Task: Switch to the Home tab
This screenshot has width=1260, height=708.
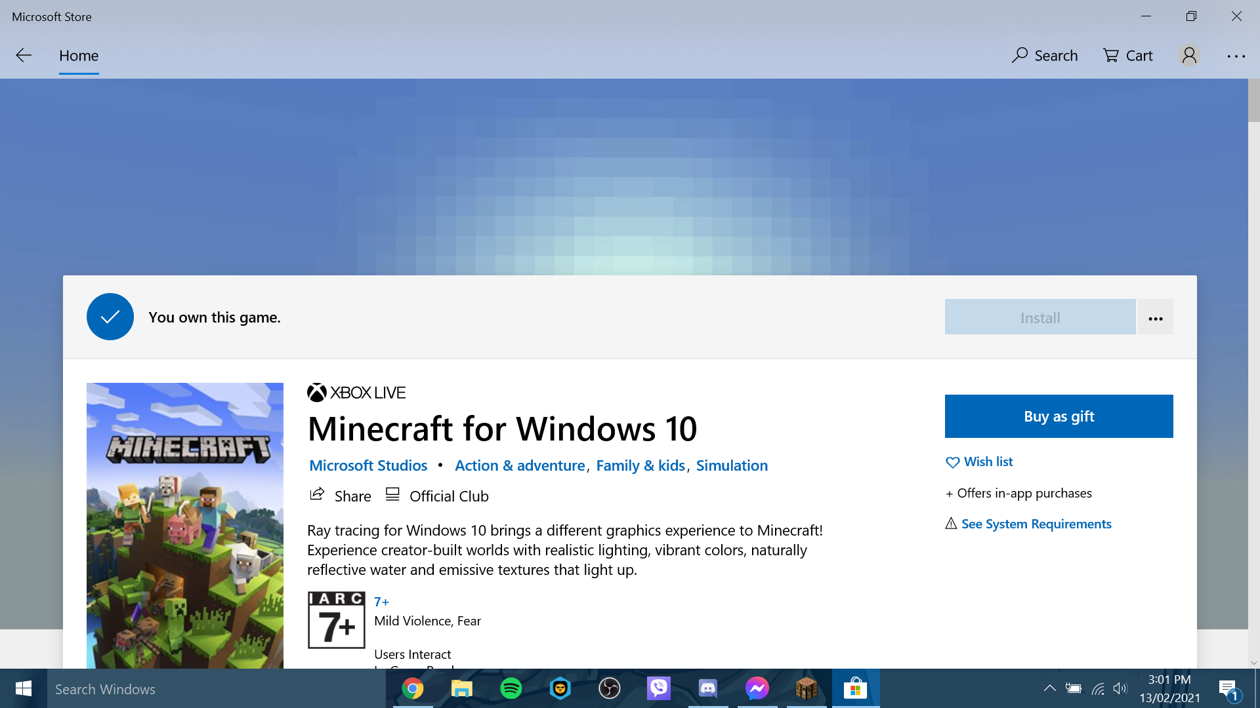Action: [x=79, y=56]
